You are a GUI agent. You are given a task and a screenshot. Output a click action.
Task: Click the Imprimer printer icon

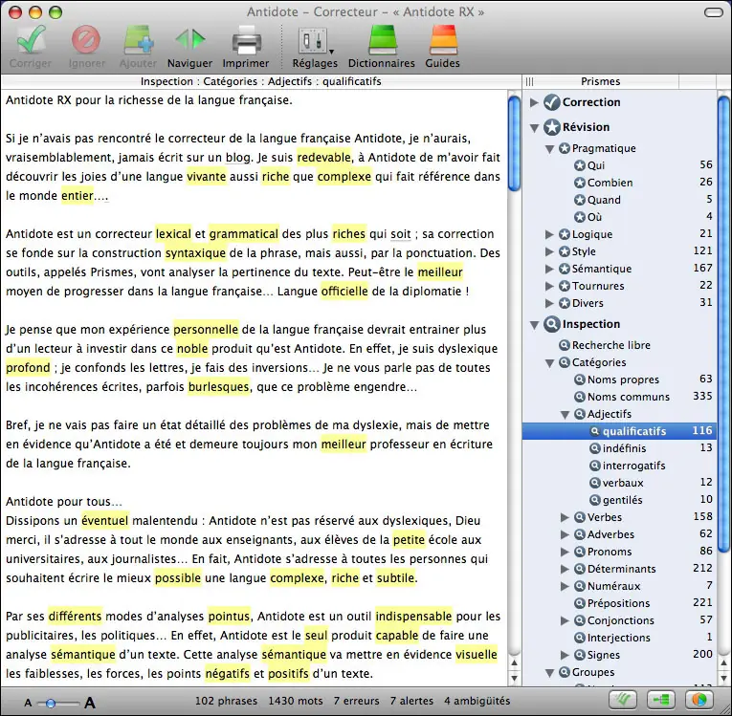tap(246, 41)
